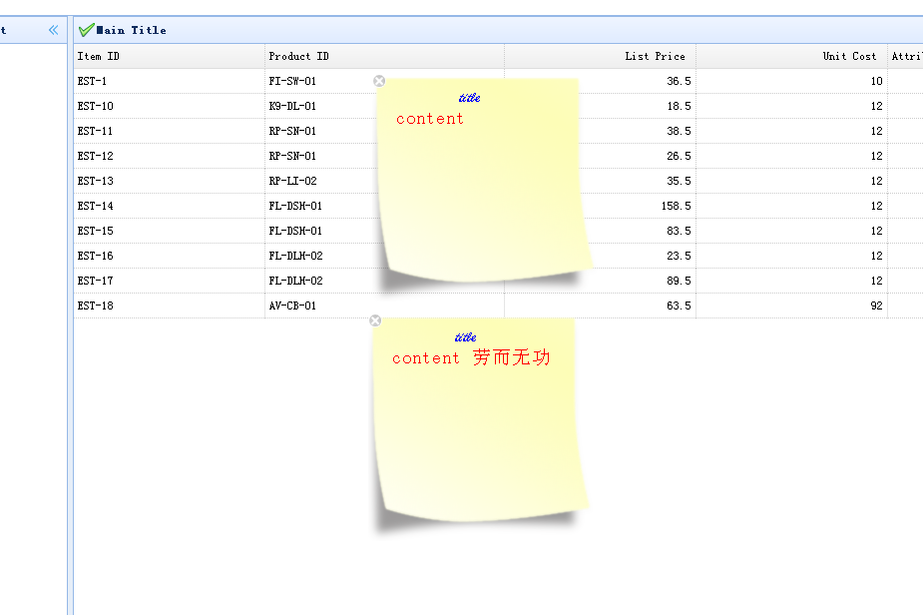Click list price 158.5

click(676, 206)
